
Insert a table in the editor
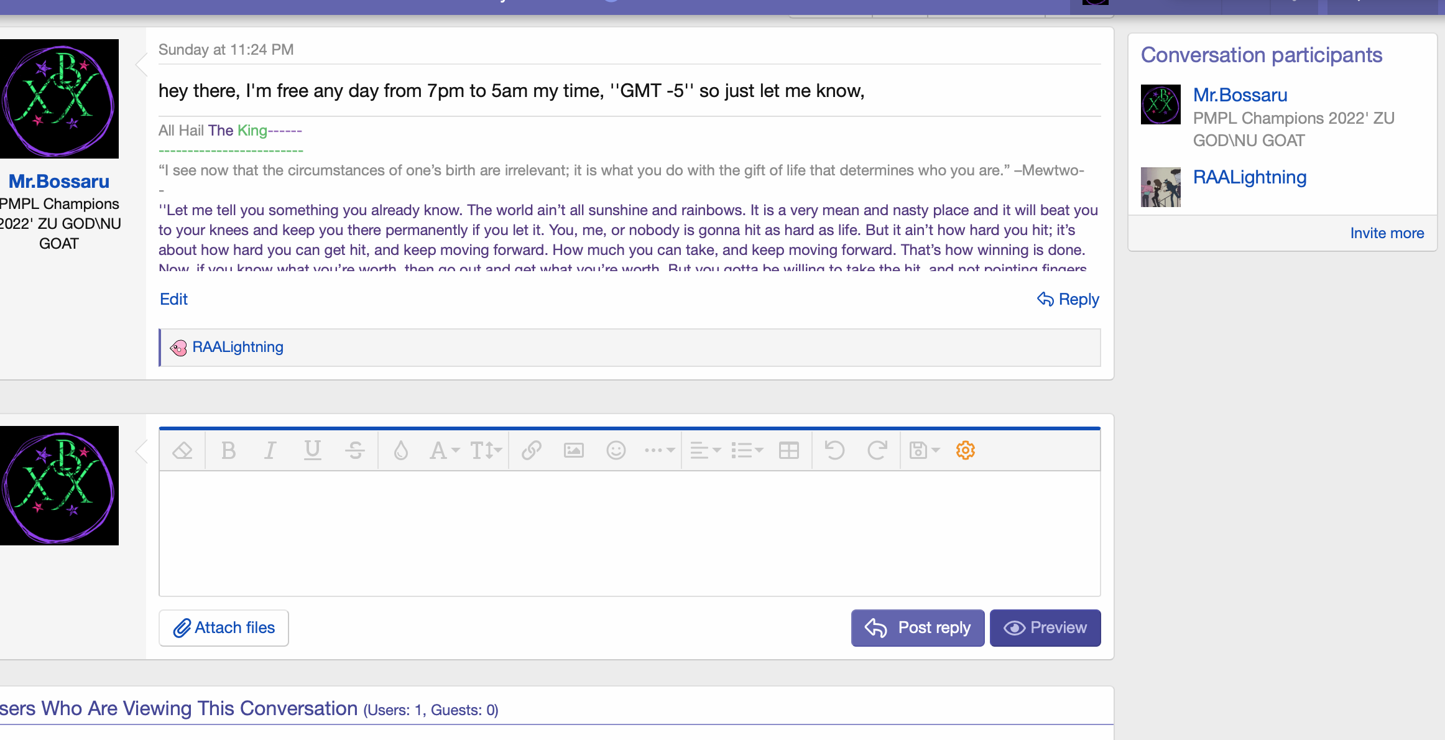coord(788,450)
